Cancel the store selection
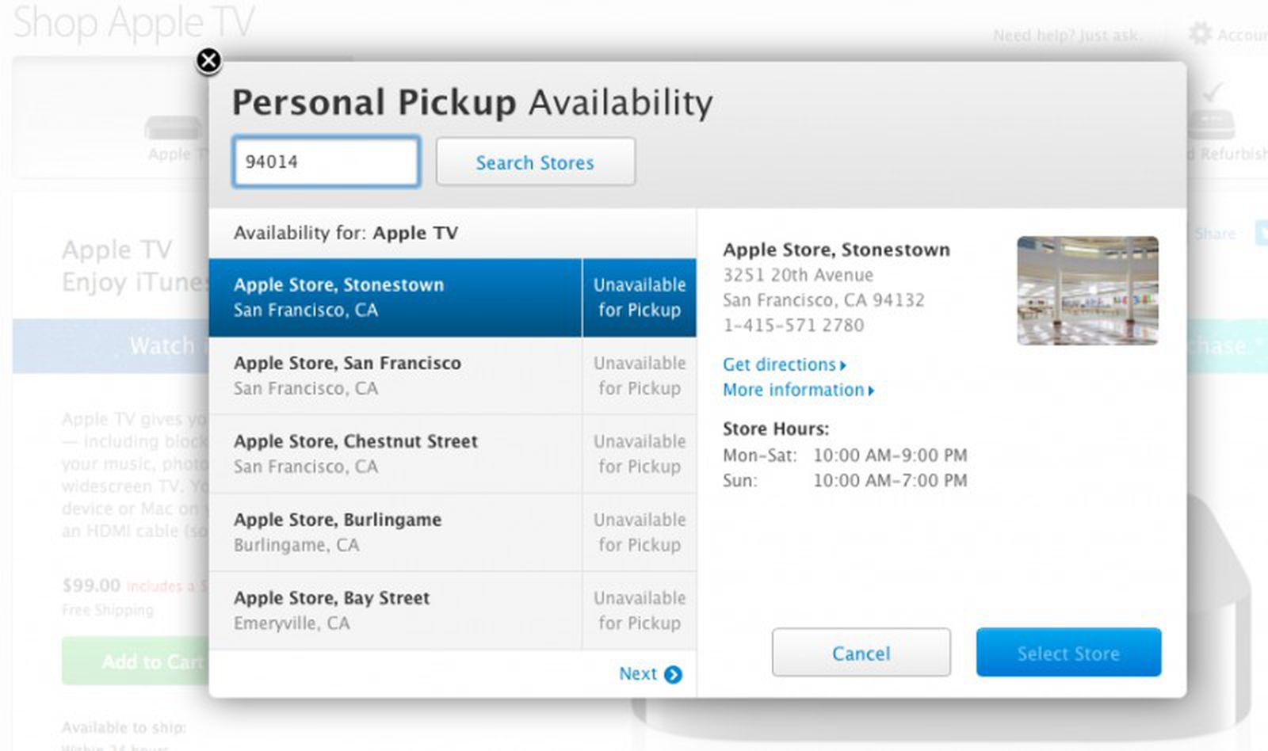This screenshot has width=1268, height=751. click(860, 653)
